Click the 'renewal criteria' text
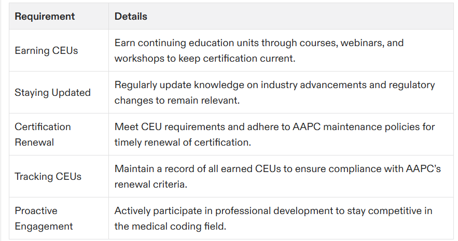The image size is (458, 241). coord(150,185)
